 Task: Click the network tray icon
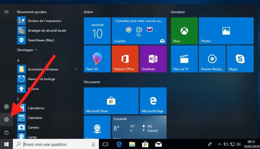coord(232,144)
